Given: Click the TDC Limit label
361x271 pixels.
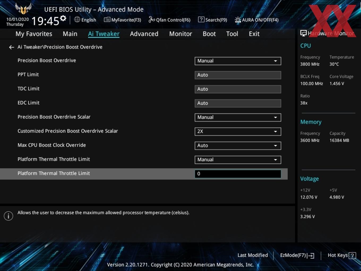Looking at the screenshot, I should pos(28,89).
